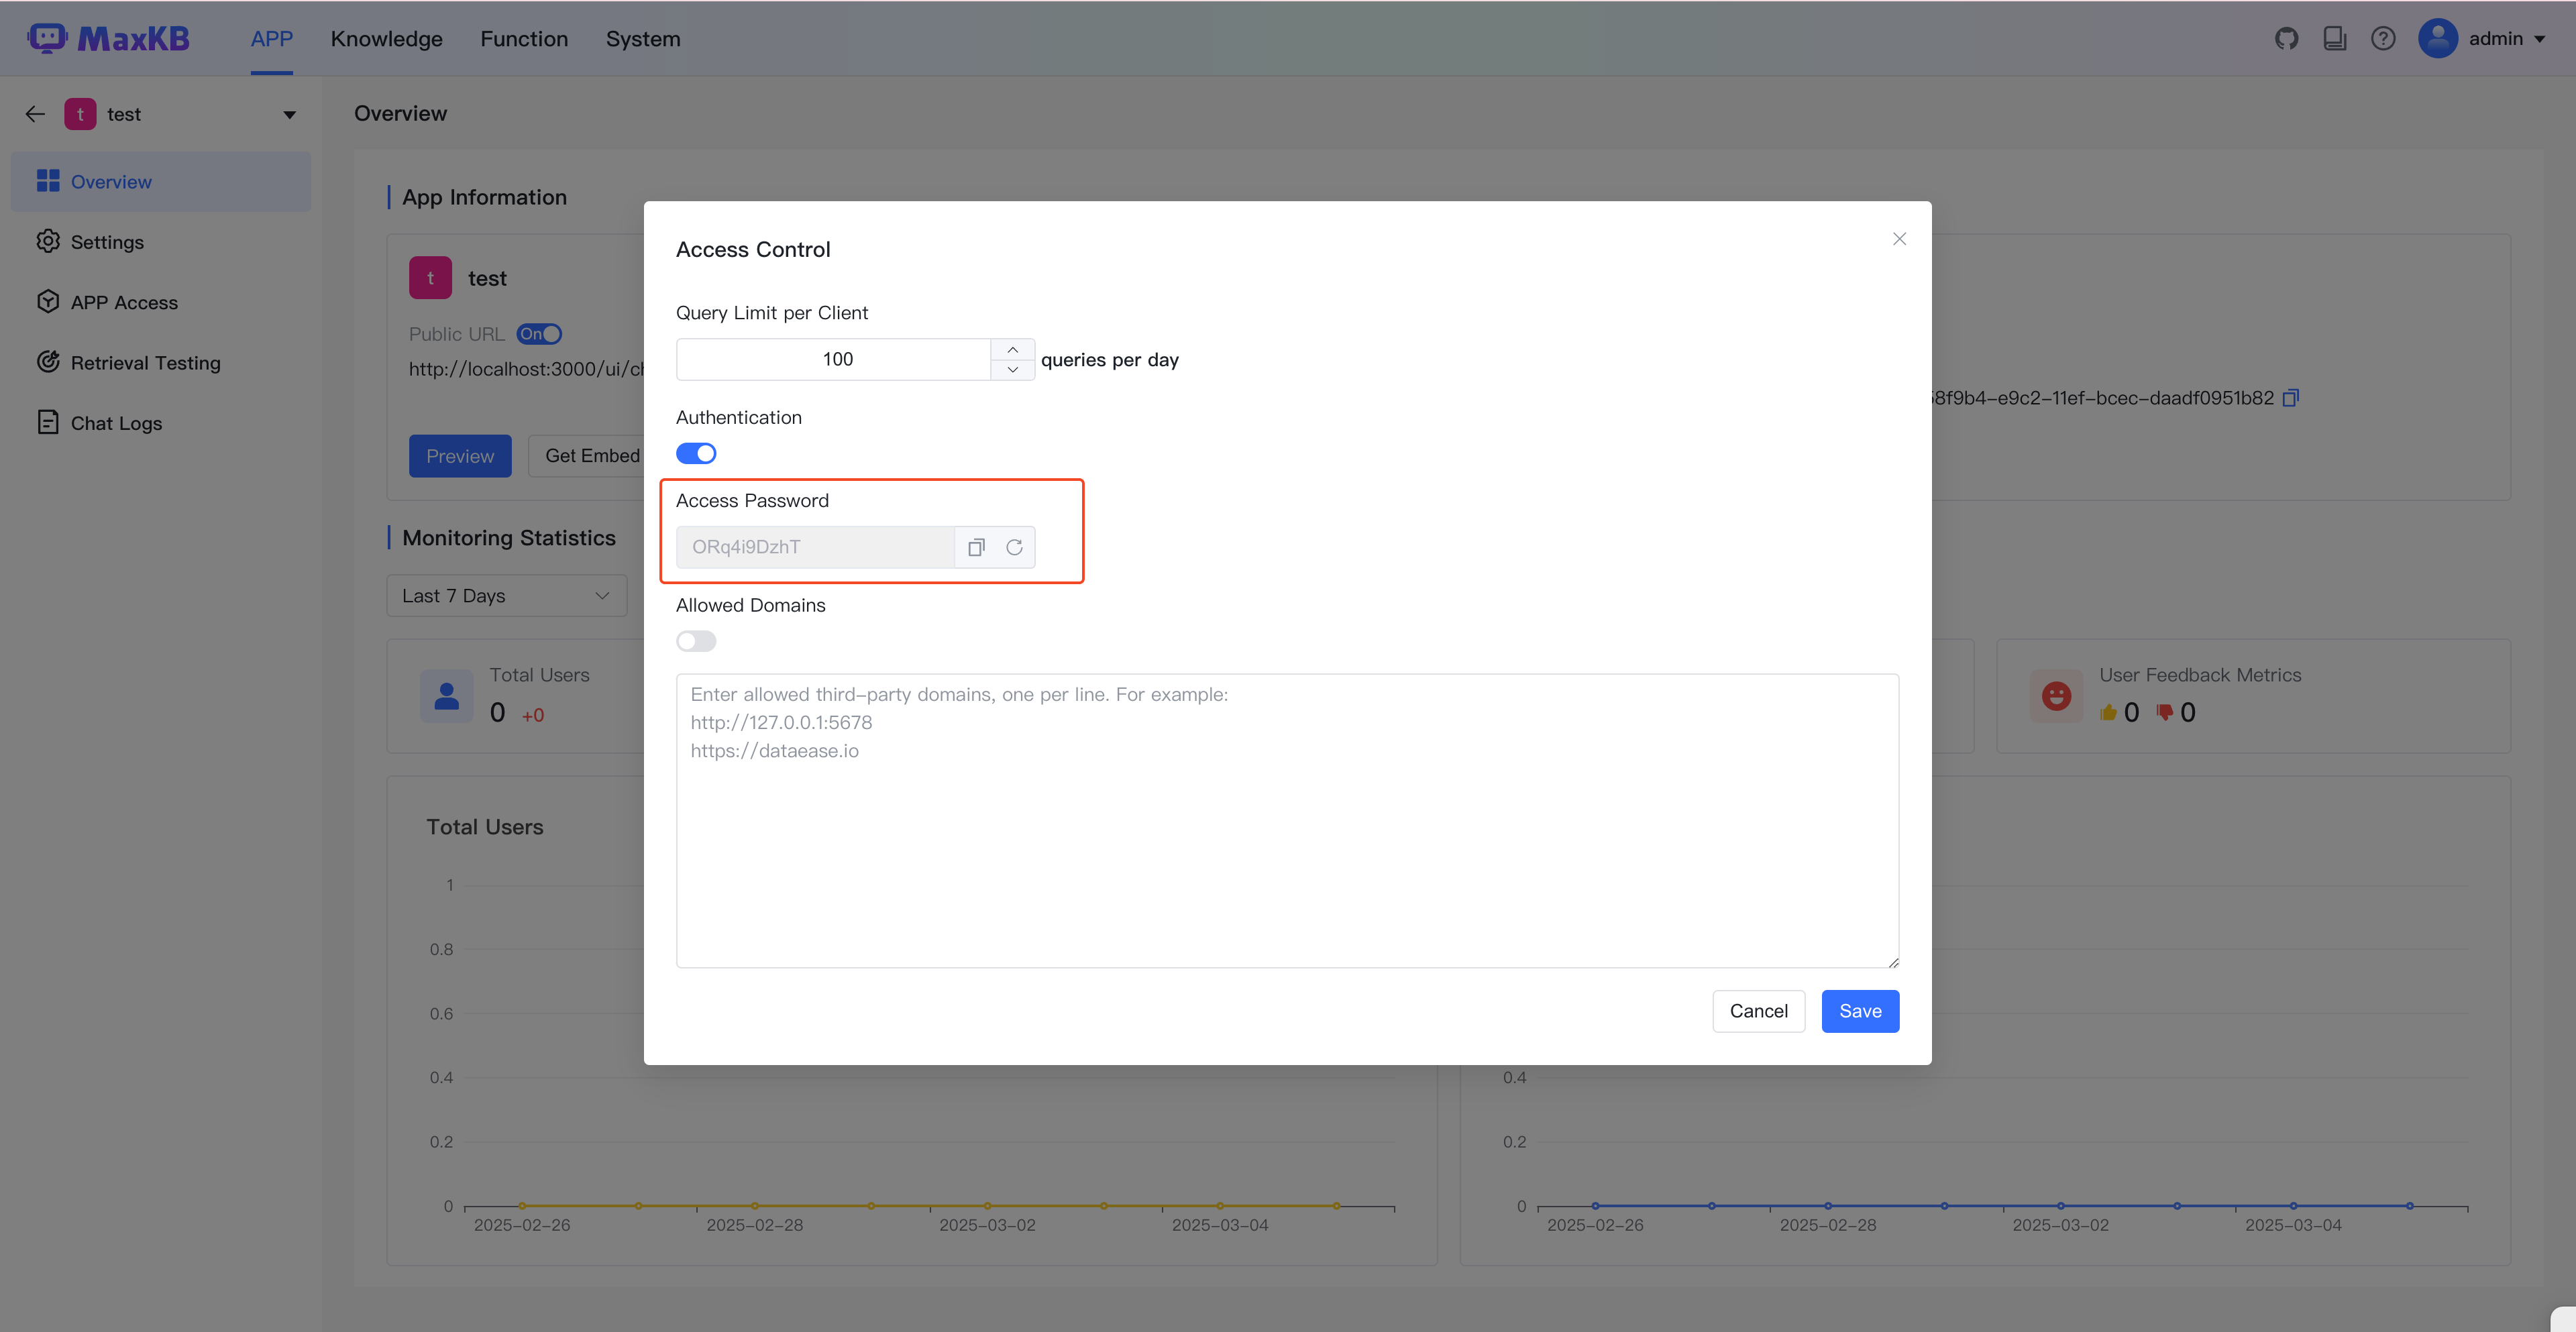Screen dimensions: 2576x1332
Task: Select Overview in the sidebar
Action: (161, 182)
